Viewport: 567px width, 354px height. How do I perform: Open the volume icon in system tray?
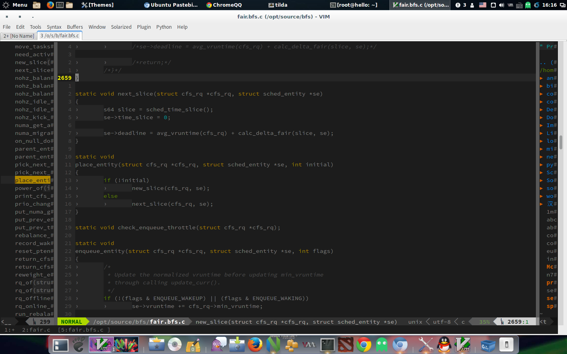[x=501, y=5]
